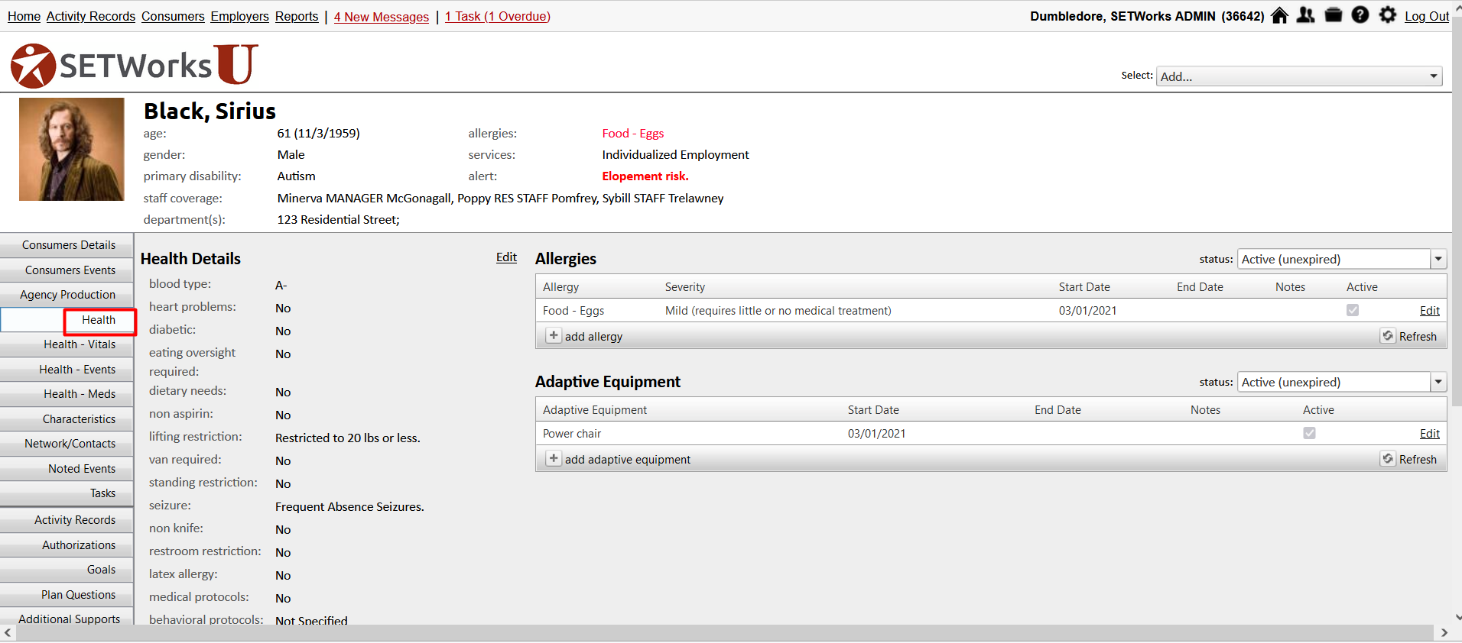Click the Severity column header in Allergies
The image size is (1462, 643).
coord(685,287)
